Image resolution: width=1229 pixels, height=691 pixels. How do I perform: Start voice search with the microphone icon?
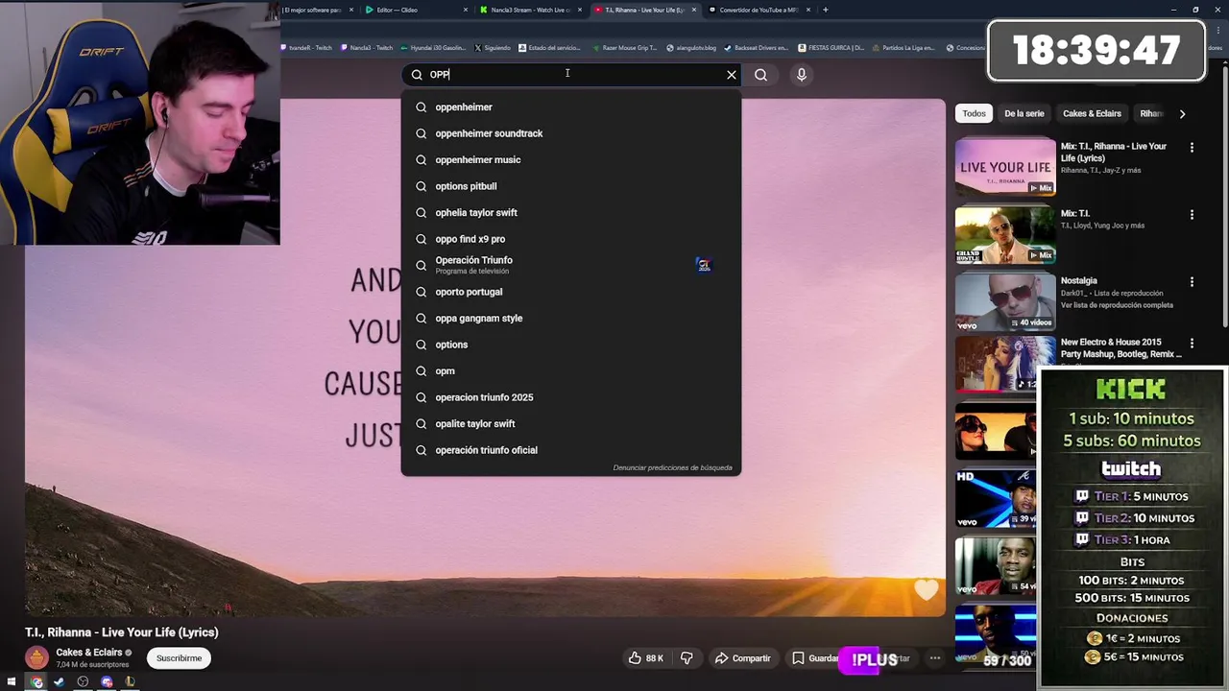pyautogui.click(x=802, y=75)
